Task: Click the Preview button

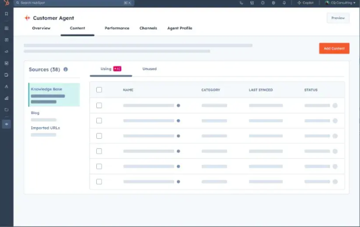Action: point(338,18)
